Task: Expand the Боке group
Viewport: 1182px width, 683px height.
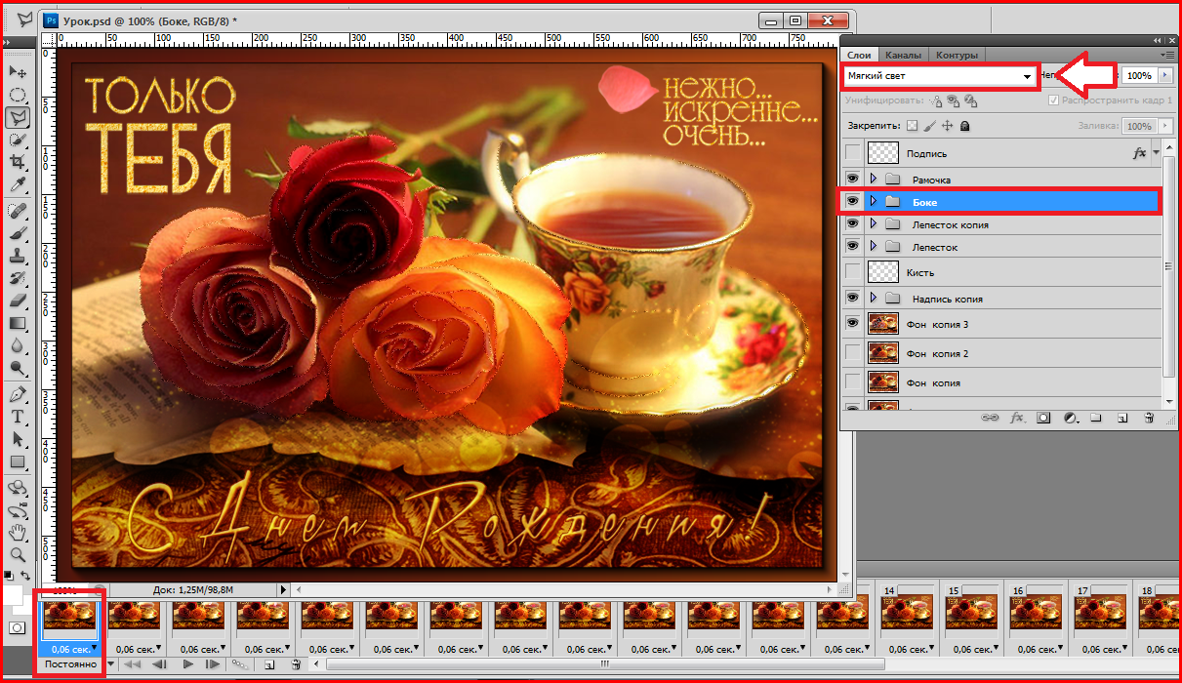Action: pyautogui.click(x=874, y=201)
